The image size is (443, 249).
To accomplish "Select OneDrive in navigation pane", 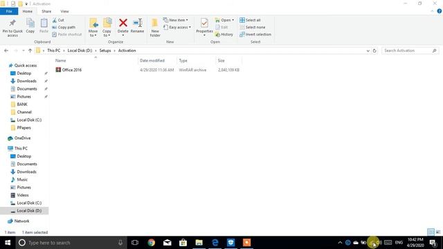I will click(22, 138).
